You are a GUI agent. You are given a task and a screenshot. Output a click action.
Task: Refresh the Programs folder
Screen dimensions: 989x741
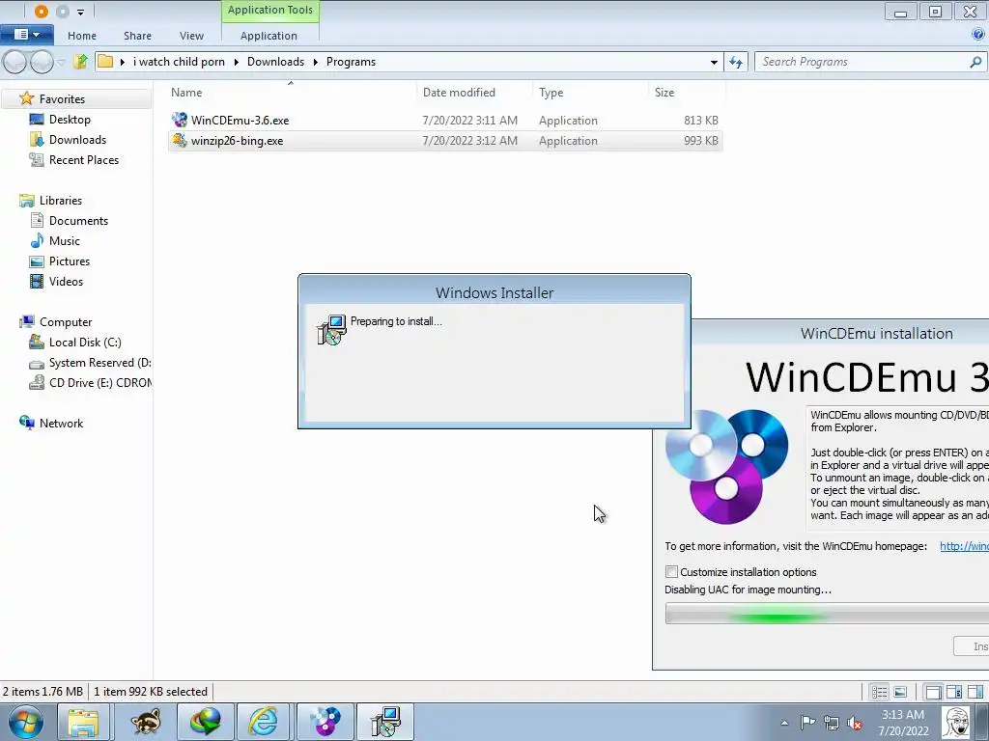(x=735, y=62)
